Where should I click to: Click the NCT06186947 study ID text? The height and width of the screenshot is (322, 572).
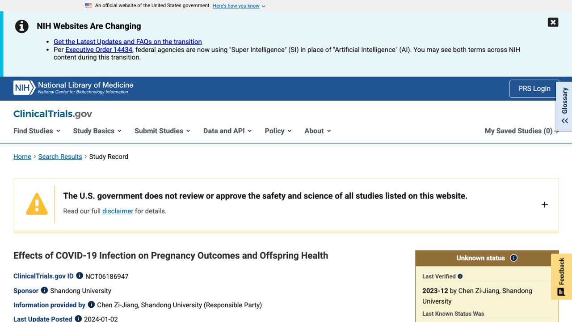(x=107, y=276)
